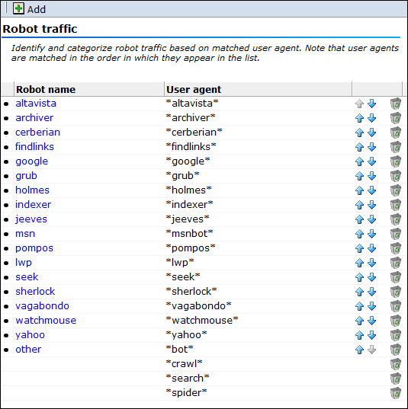
Task: Move archiver robot up one position
Action: 359,118
